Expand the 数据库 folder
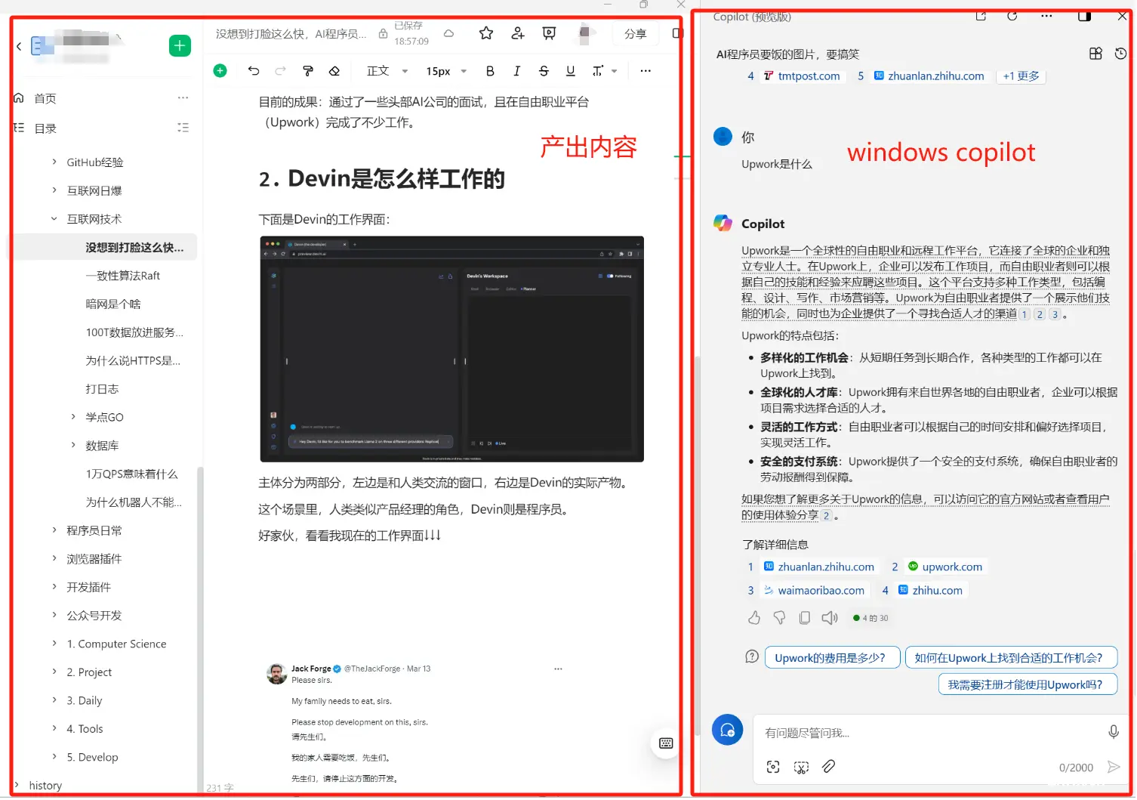This screenshot has width=1137, height=800. [73, 446]
